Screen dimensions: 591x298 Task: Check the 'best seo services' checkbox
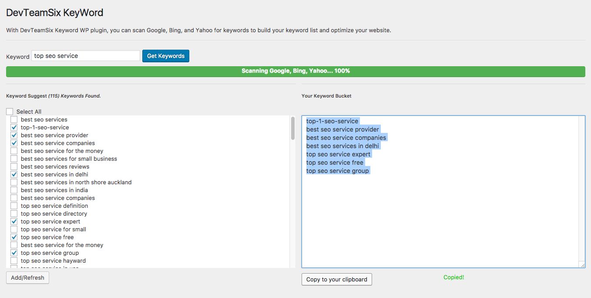point(14,119)
